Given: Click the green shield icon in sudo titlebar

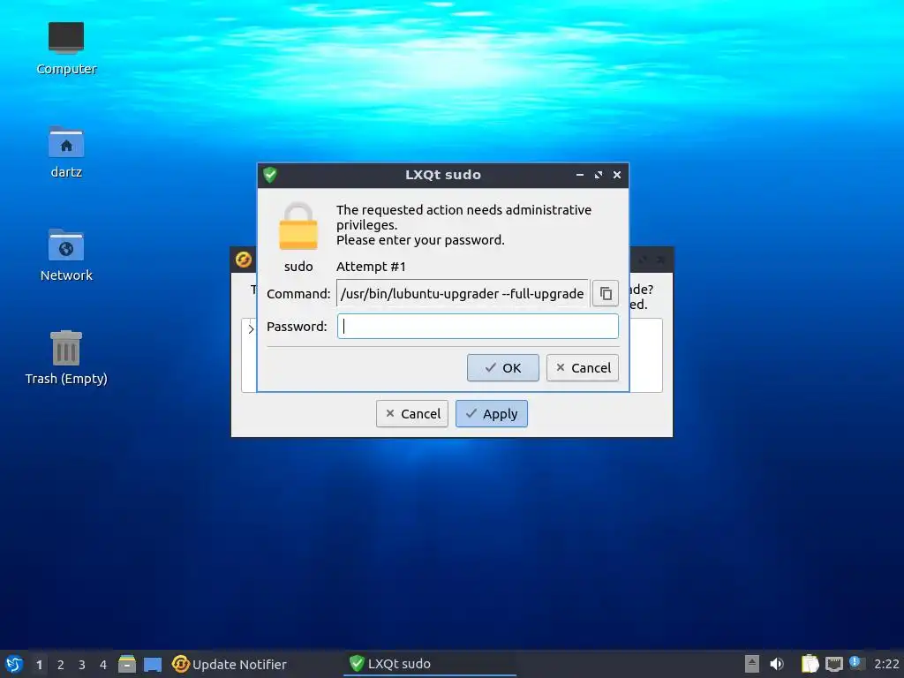Looking at the screenshot, I should 270,175.
